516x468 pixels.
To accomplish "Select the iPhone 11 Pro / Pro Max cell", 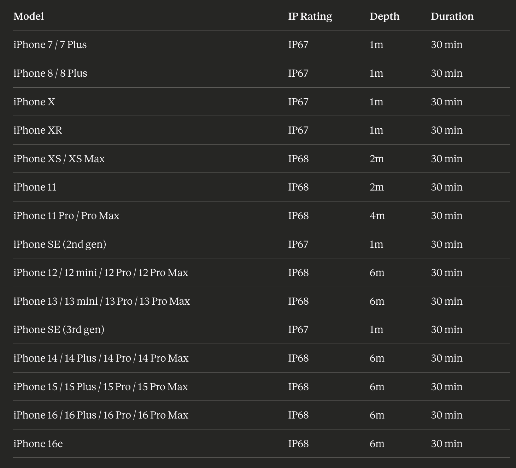I will 66,216.
